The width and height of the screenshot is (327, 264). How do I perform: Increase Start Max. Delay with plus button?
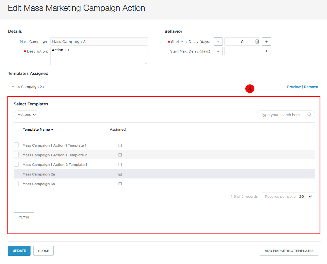point(266,51)
